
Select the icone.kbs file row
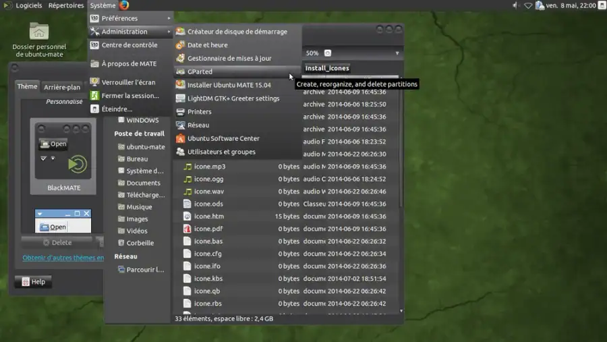pyautogui.click(x=285, y=279)
